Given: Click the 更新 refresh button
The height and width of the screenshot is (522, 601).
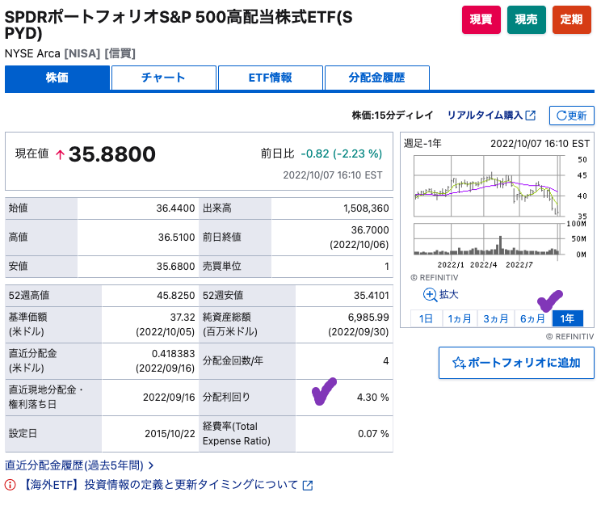Looking at the screenshot, I should [x=571, y=116].
